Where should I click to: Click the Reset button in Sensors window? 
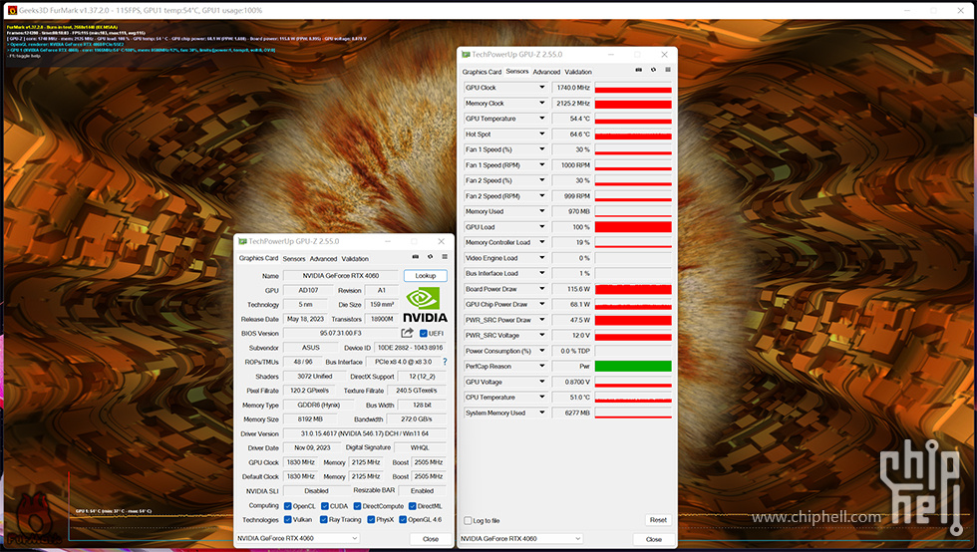point(658,519)
